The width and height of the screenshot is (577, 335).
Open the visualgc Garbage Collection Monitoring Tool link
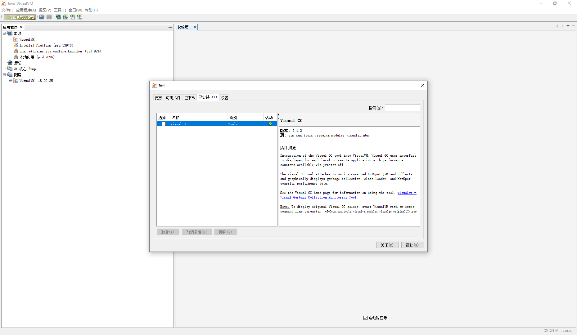click(x=318, y=197)
